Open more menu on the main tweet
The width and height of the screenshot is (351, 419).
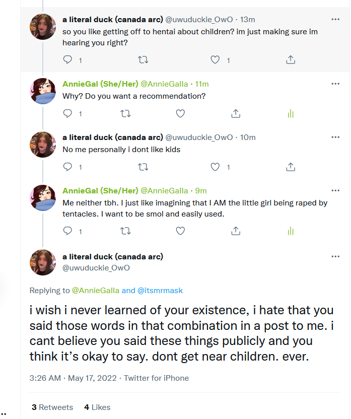[335, 256]
